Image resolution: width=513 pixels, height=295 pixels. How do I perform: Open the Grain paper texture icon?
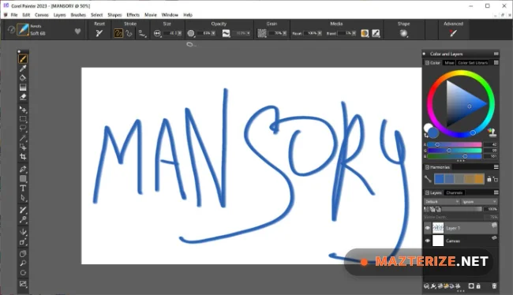click(x=262, y=33)
